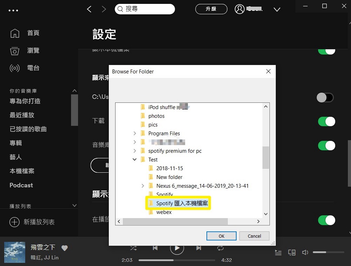Open 電台 radio in sidebar
Viewport: 351px width, 266px height.
(33, 68)
